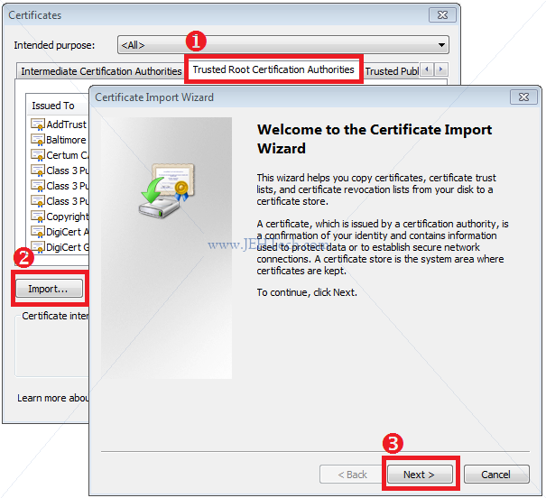
Task: Select the Baltimore certificate icon
Action: tap(38, 140)
